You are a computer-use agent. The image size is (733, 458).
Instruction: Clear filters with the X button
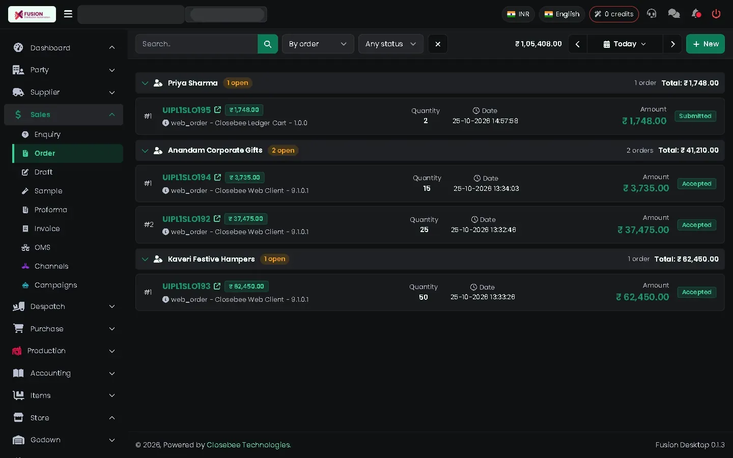(438, 44)
